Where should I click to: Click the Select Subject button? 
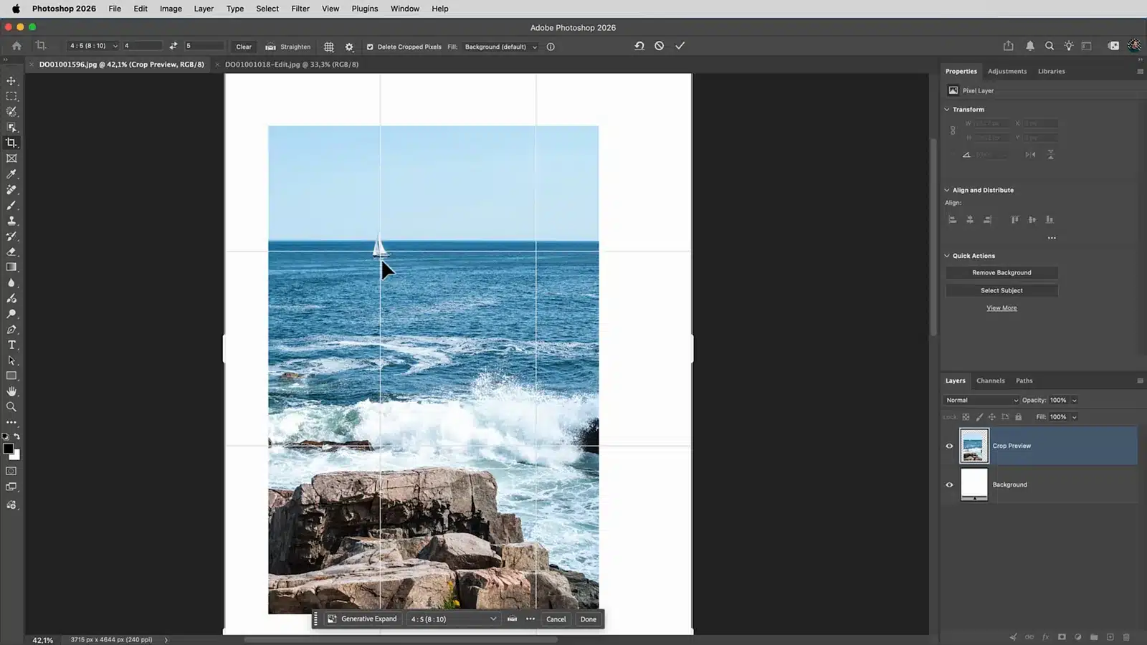(1001, 290)
